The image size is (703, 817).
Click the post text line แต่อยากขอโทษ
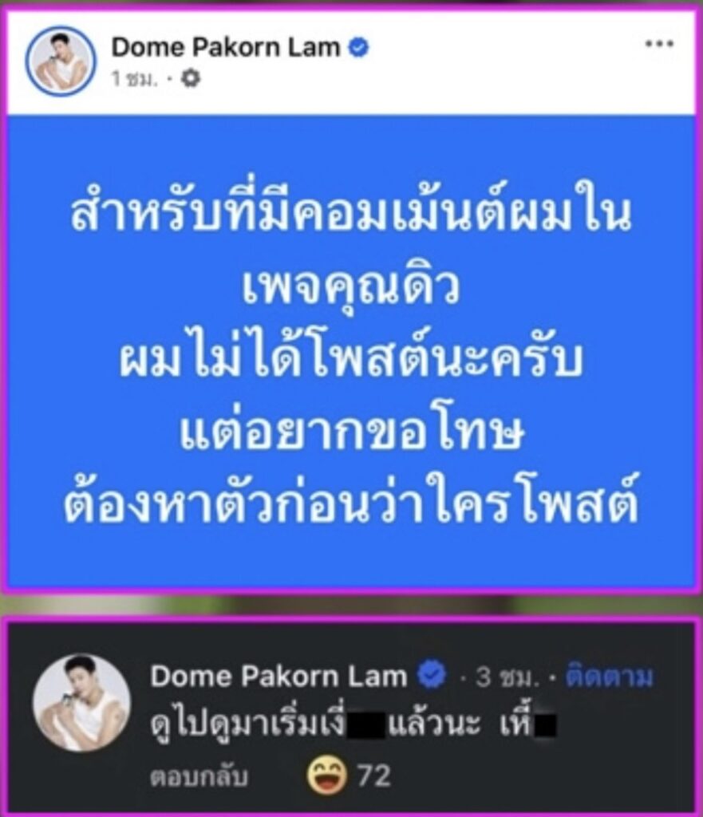[x=351, y=432]
